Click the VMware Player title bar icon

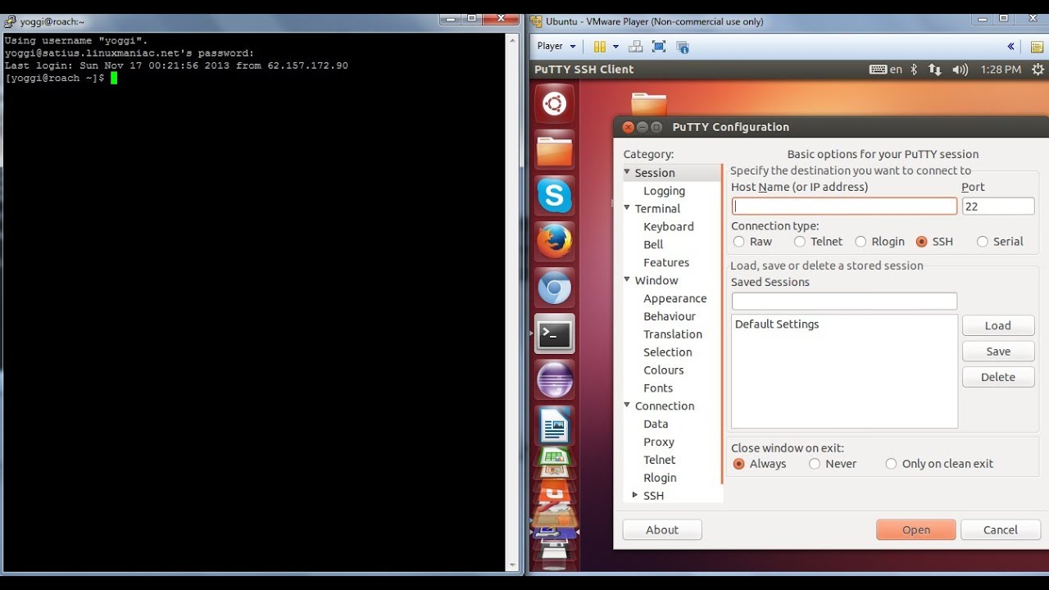pyautogui.click(x=535, y=21)
